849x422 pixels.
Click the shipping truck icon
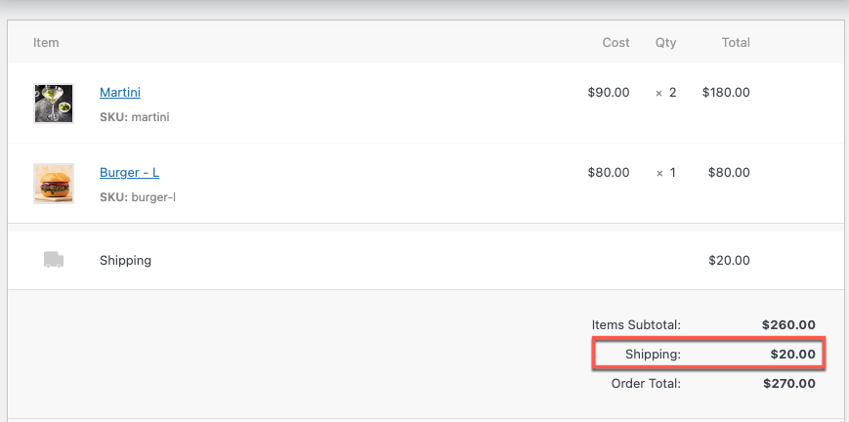pyautogui.click(x=54, y=260)
